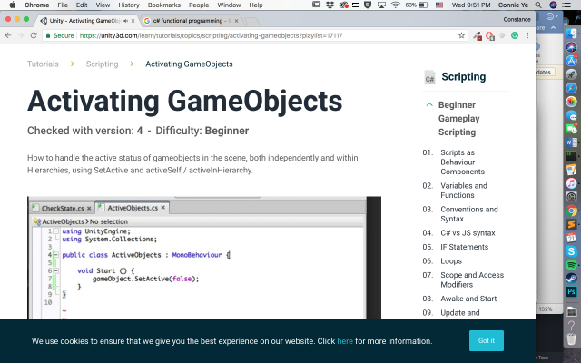Screen dimensions: 581x363
Task: Click the Tutorials breadcrumb link
Action: [43, 64]
